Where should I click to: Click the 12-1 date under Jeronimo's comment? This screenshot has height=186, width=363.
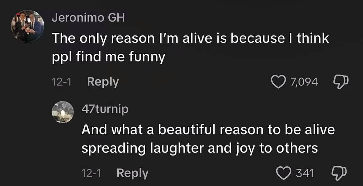(x=61, y=82)
